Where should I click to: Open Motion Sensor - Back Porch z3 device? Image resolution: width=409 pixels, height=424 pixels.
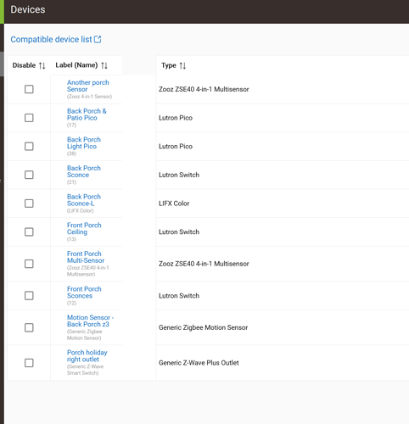[x=90, y=321]
